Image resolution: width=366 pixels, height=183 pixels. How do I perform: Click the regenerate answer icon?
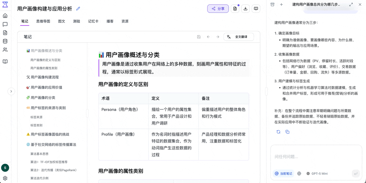279,132
